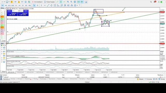Open the Market shopping bag toolbar icon
Screen dimensions: 166x93
pyautogui.click(x=19, y=2)
